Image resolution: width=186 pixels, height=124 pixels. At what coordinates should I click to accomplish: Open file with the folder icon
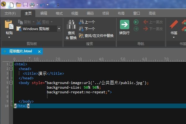pyautogui.click(x=19, y=5)
